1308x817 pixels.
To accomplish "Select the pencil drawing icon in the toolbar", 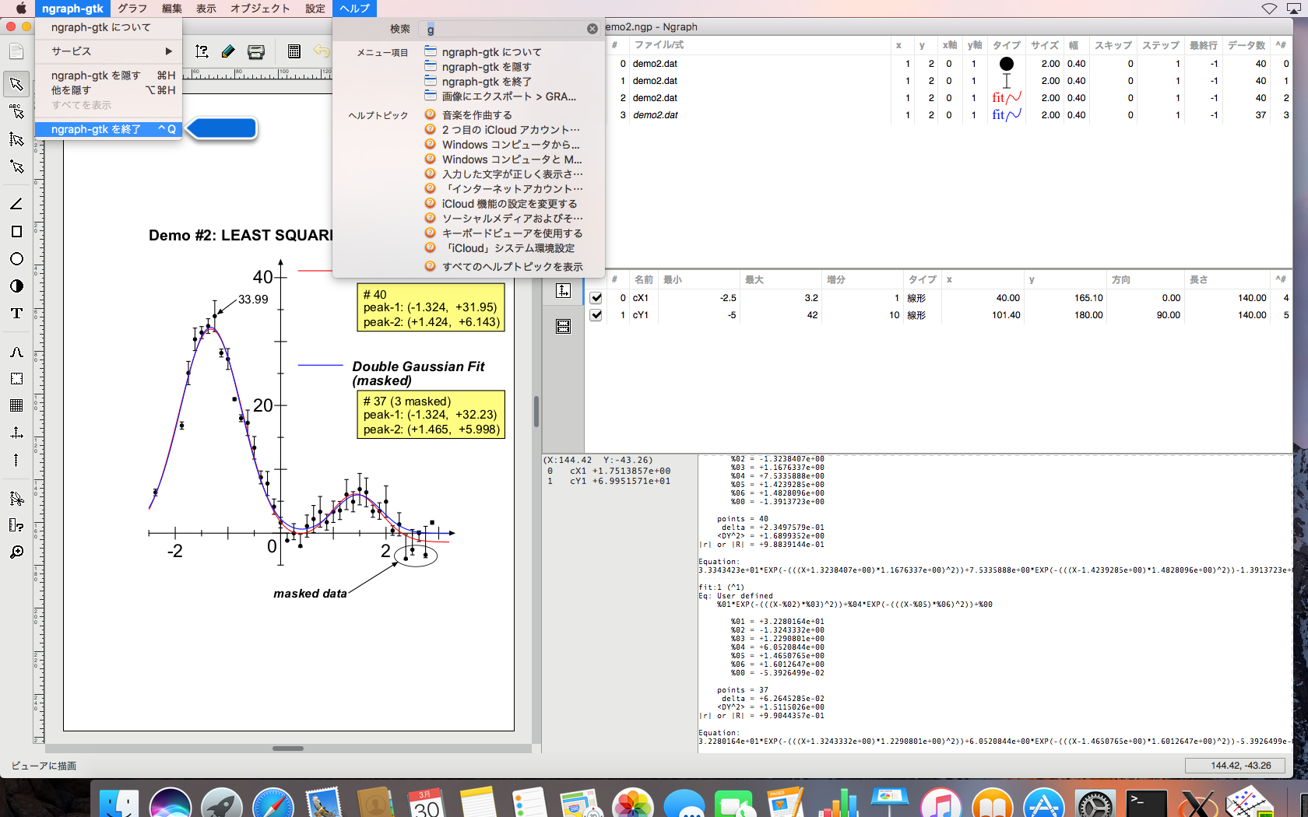I will pos(228,51).
